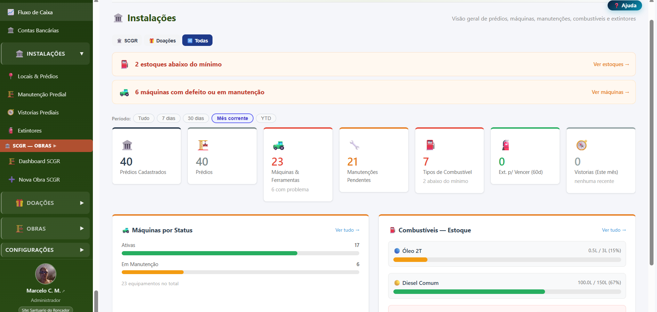
Task: Click the Dashboard SCGR crane icon
Action: (12, 161)
